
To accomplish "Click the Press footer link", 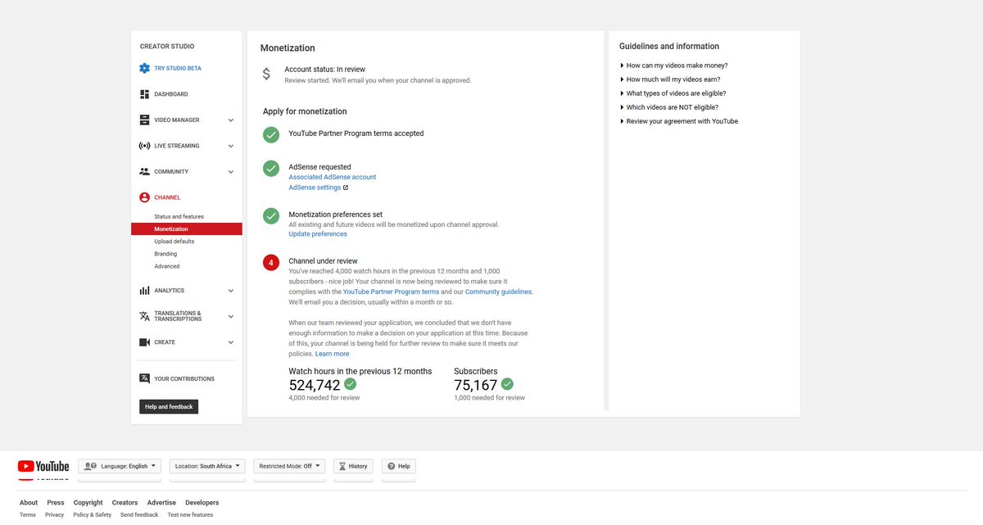I will (56, 503).
